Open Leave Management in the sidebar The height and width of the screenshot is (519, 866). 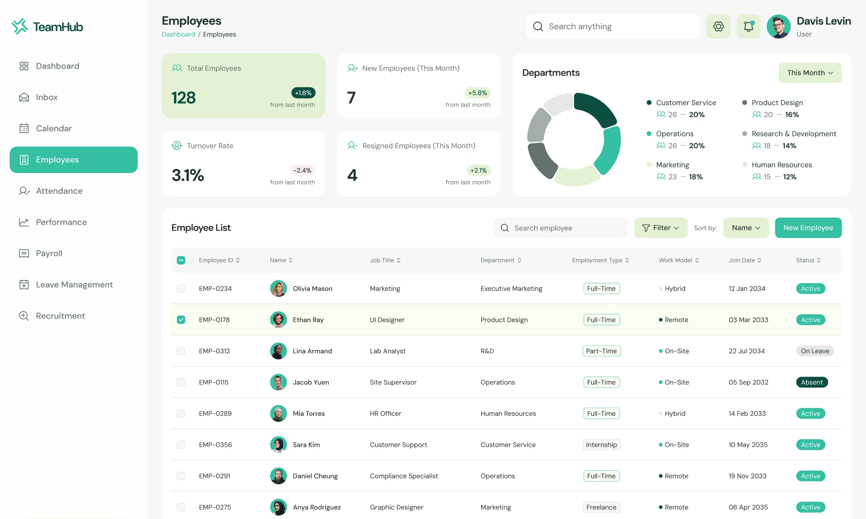coord(74,284)
